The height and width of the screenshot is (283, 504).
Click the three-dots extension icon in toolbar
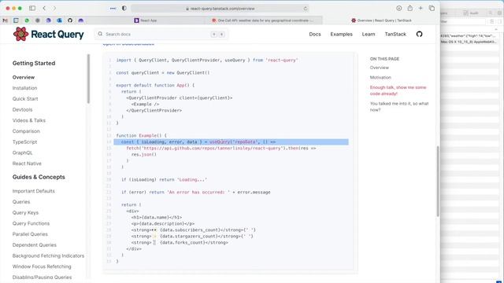(113, 9)
